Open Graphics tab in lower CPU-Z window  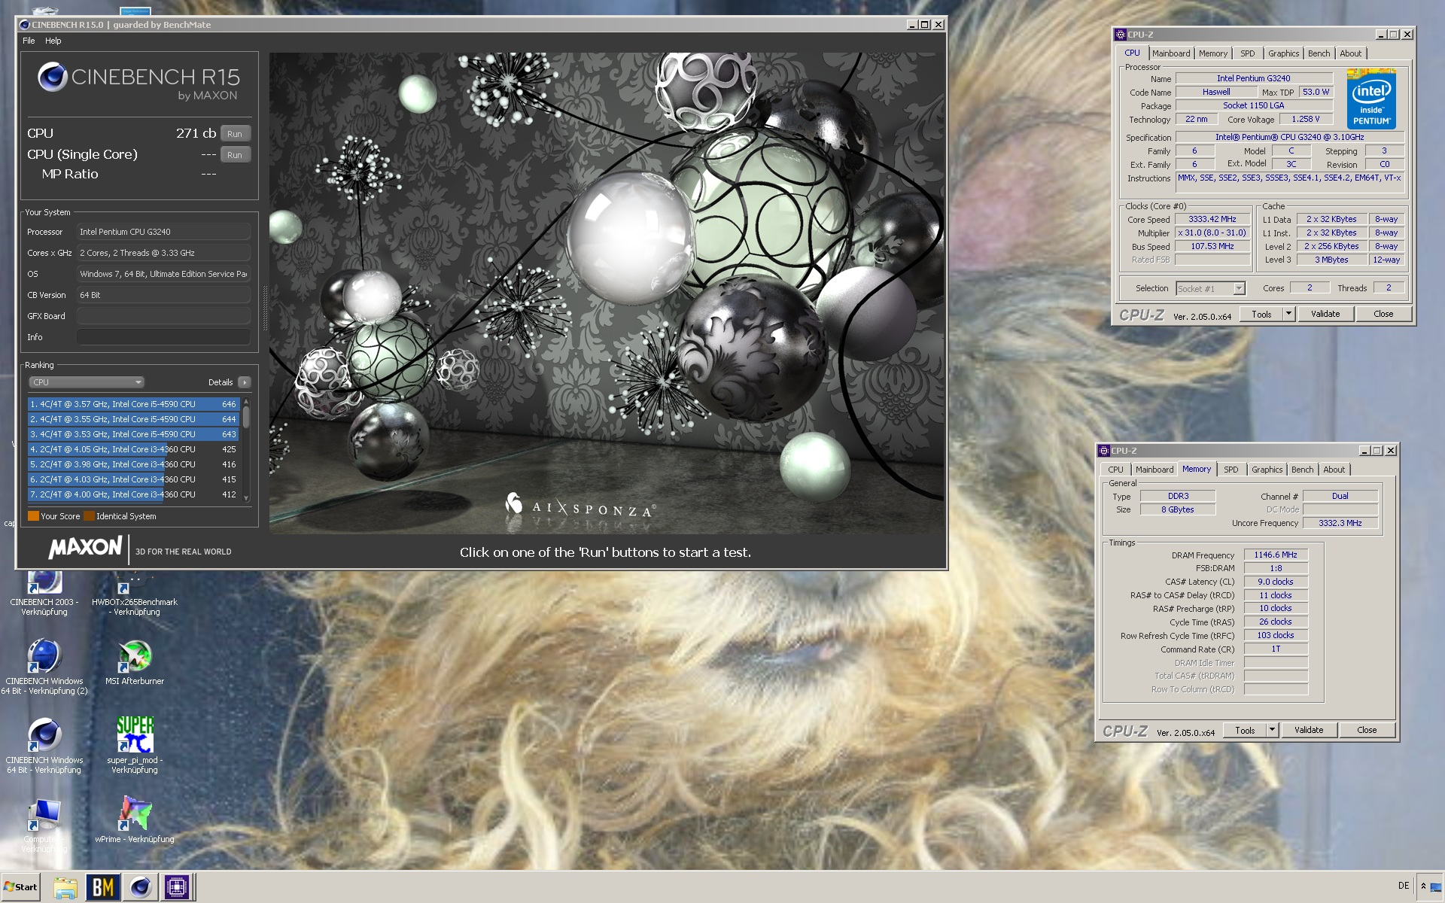tap(1267, 470)
